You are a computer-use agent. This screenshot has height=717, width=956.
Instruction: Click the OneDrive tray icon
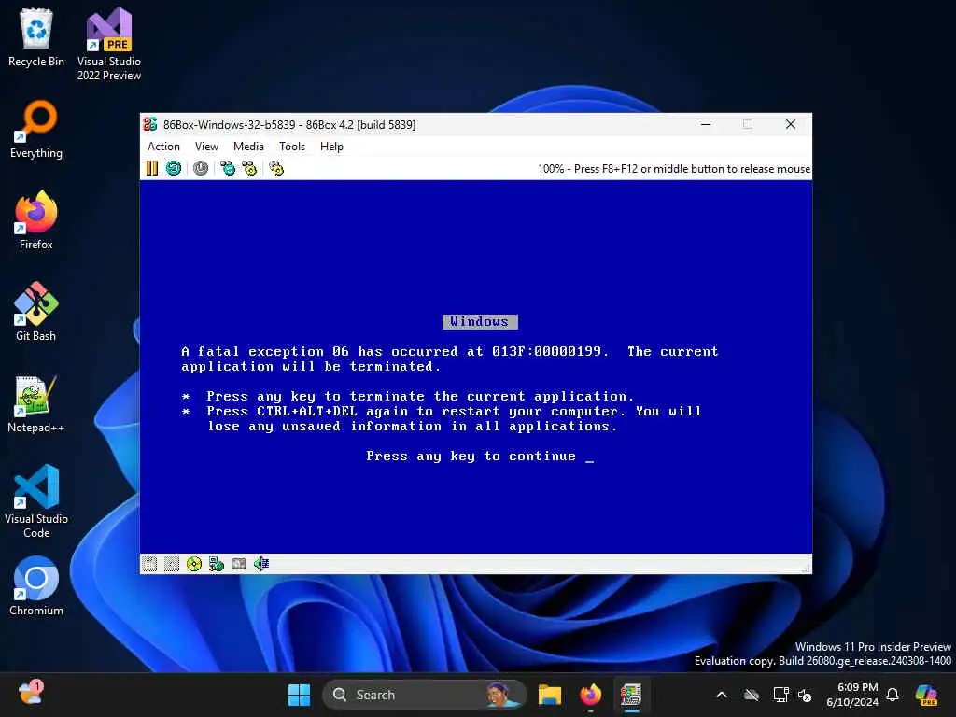point(752,695)
